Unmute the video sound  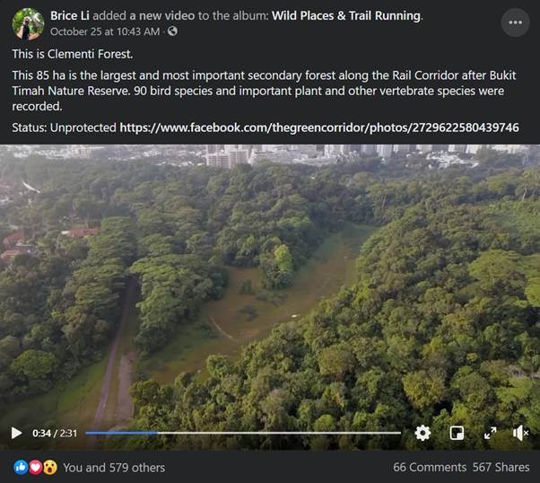tap(521, 433)
